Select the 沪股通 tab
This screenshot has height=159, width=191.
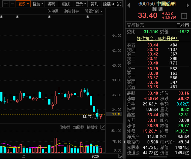pos(53,11)
